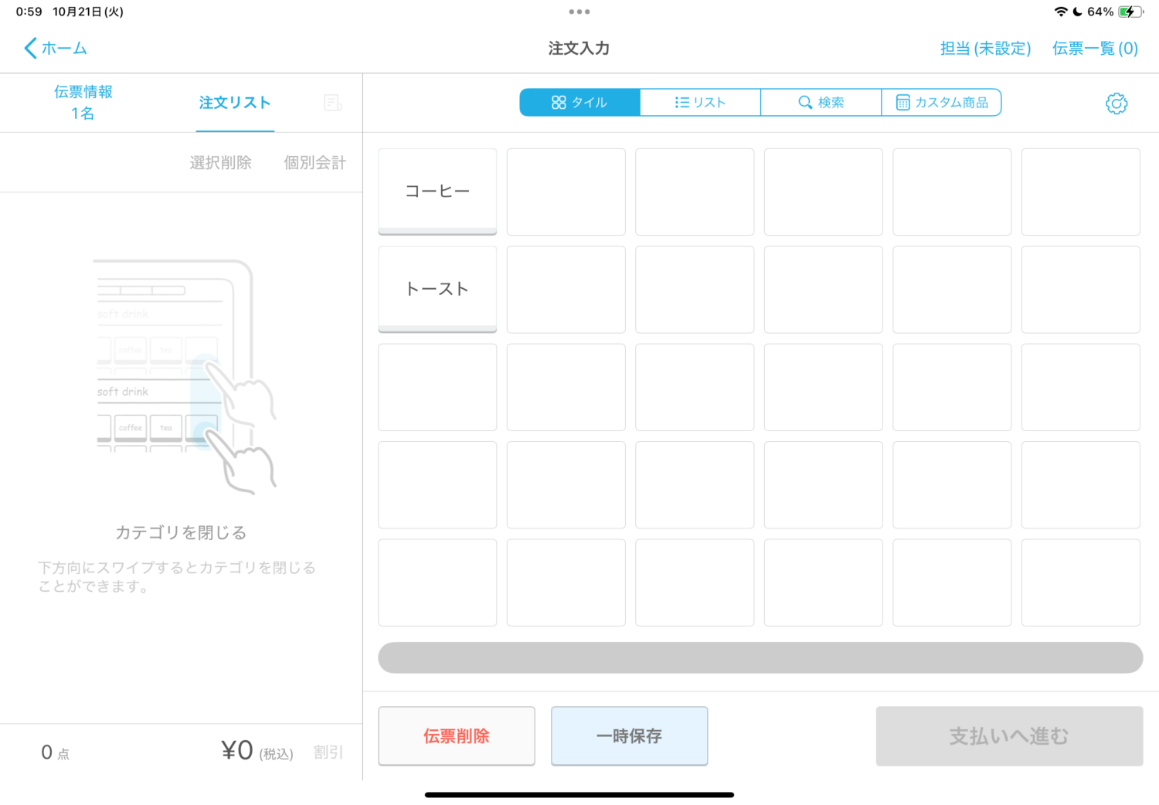Tap the gray category bar below tiles
Screen dimensions: 1159x805
(x=760, y=657)
